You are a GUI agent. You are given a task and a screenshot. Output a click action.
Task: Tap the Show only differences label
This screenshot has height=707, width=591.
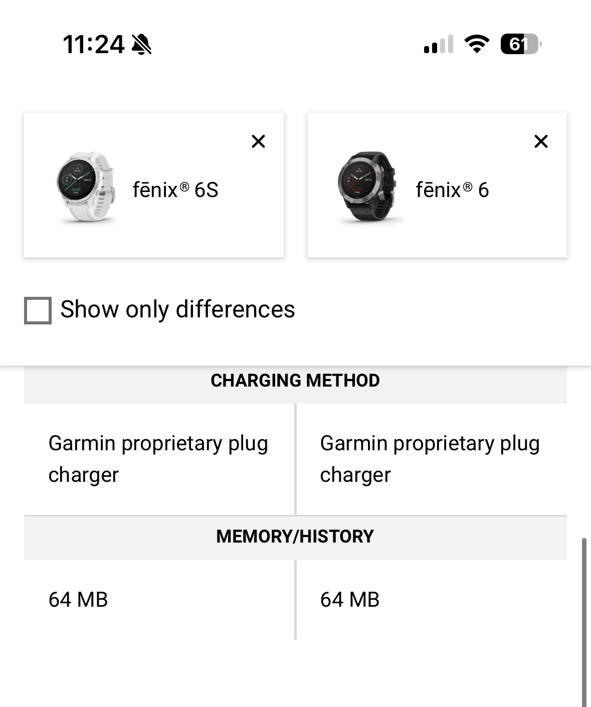pos(177,309)
